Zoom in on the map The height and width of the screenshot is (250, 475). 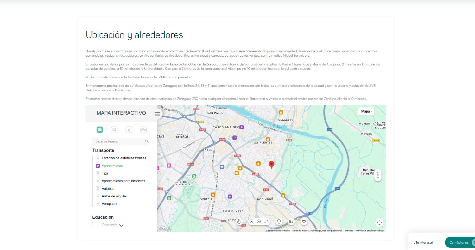pyautogui.click(x=252, y=222)
